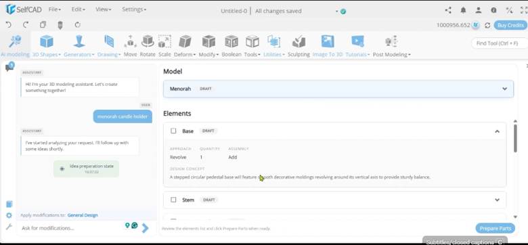
Task: Redo the last action
Action: point(26,24)
